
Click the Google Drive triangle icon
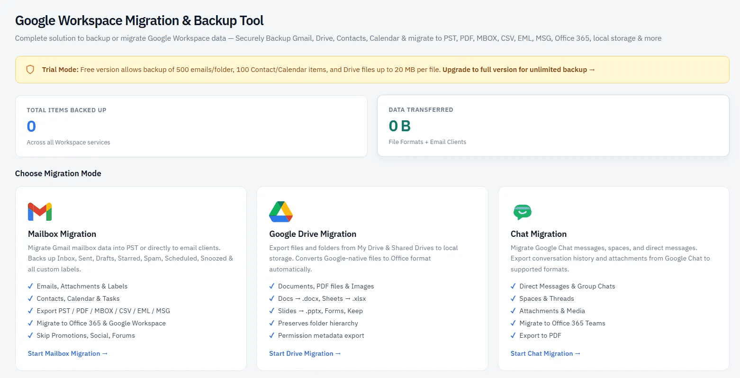(281, 212)
